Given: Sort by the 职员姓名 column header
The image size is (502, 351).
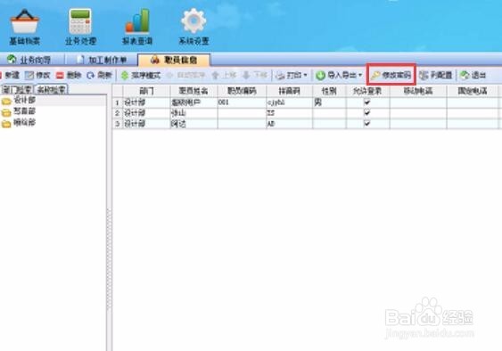Looking at the screenshot, I should (193, 91).
